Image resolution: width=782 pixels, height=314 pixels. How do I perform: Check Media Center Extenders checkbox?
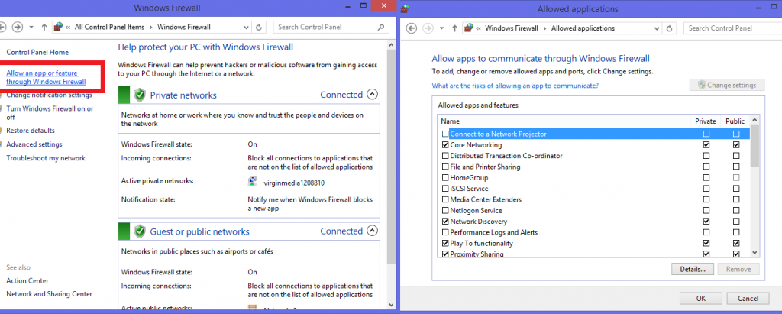coord(445,199)
